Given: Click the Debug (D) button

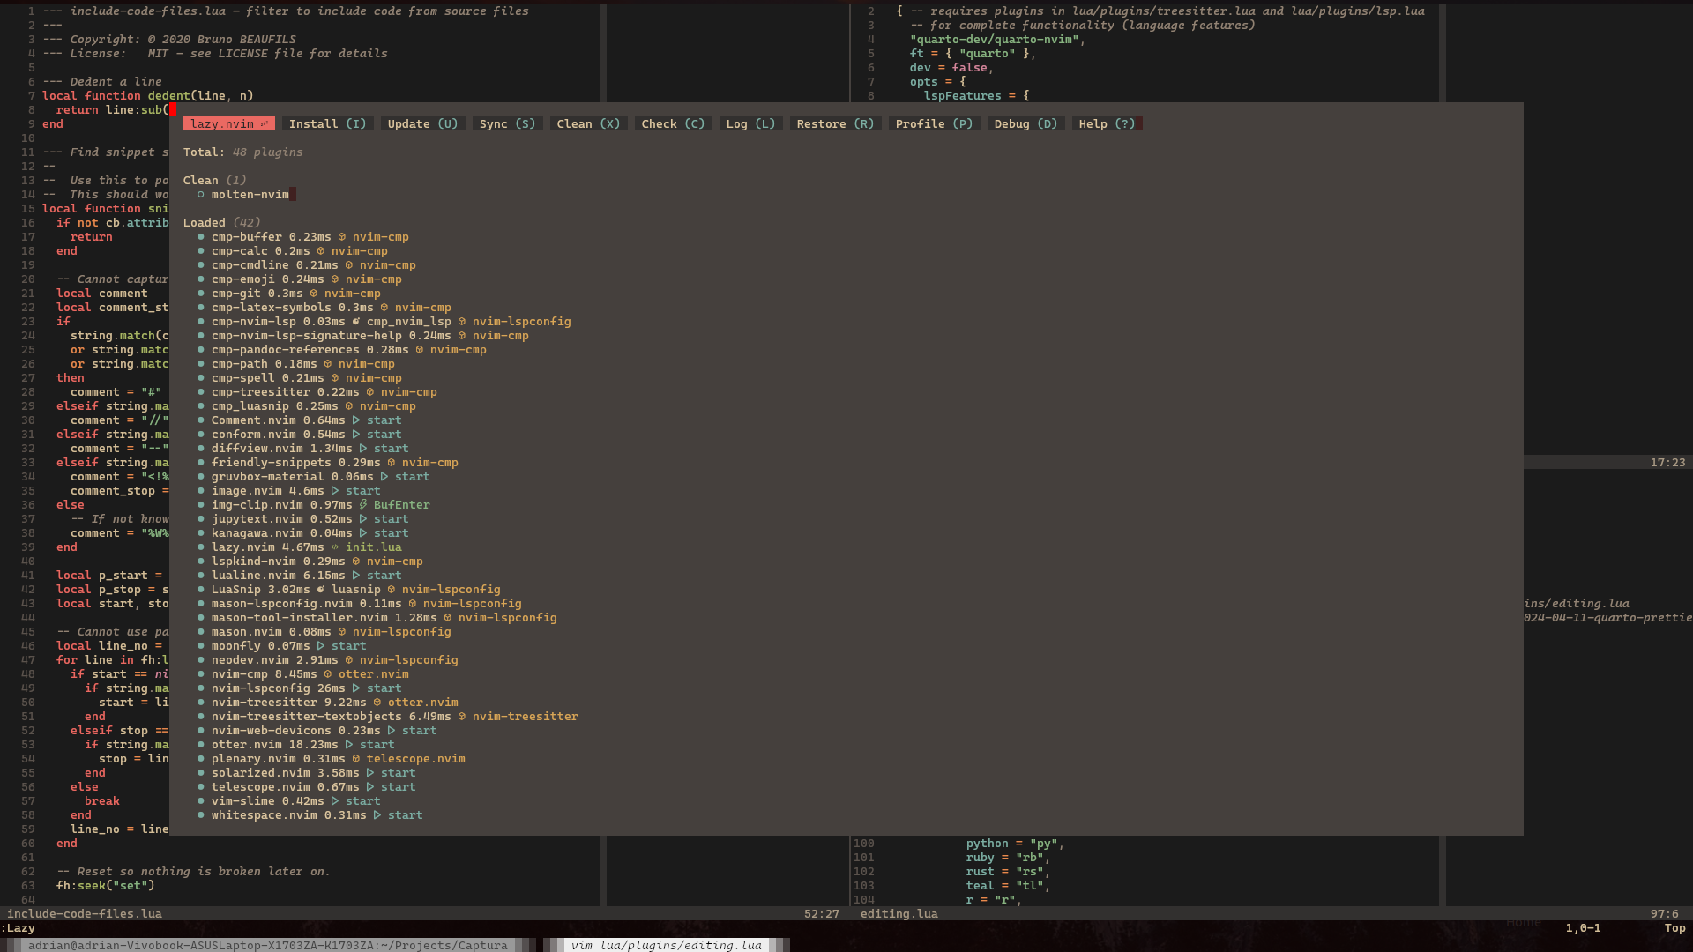Looking at the screenshot, I should [x=1026, y=124].
